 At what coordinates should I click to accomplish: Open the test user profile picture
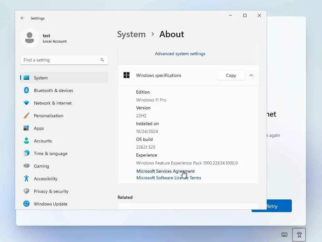click(30, 38)
